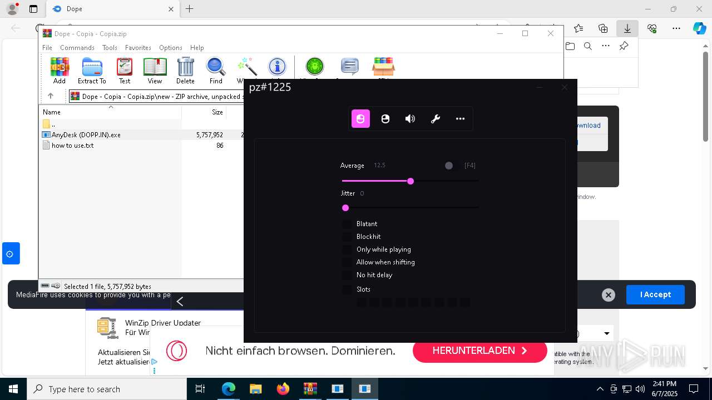Click the Extract To icon in WinRAR
The width and height of the screenshot is (712, 400).
point(92,71)
